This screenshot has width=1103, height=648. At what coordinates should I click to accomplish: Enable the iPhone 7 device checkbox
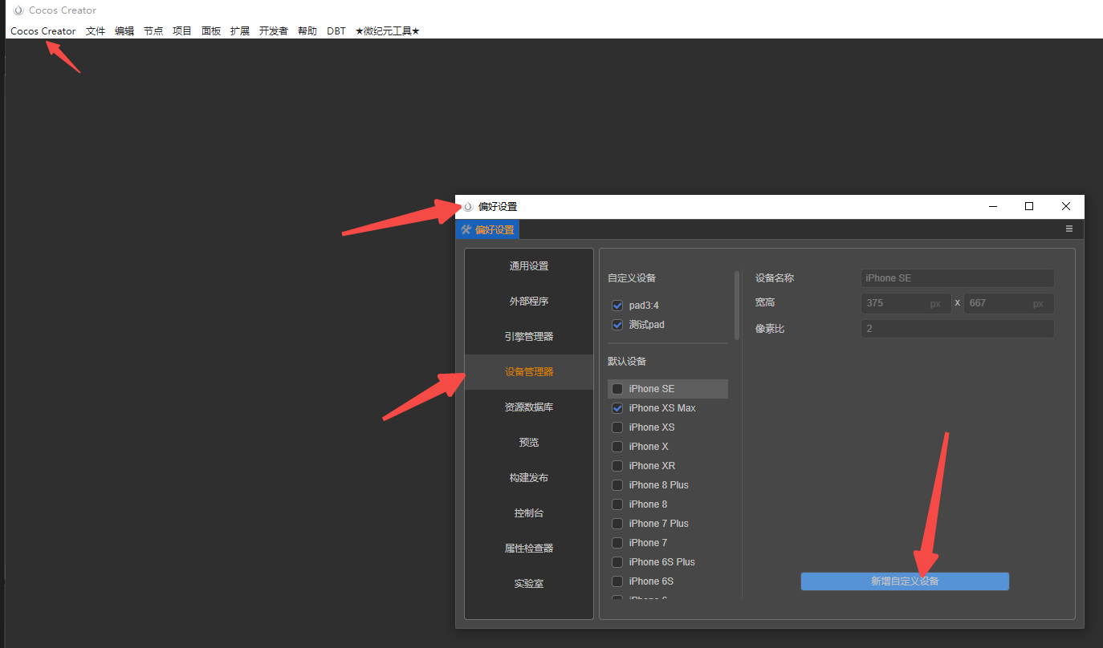point(617,543)
